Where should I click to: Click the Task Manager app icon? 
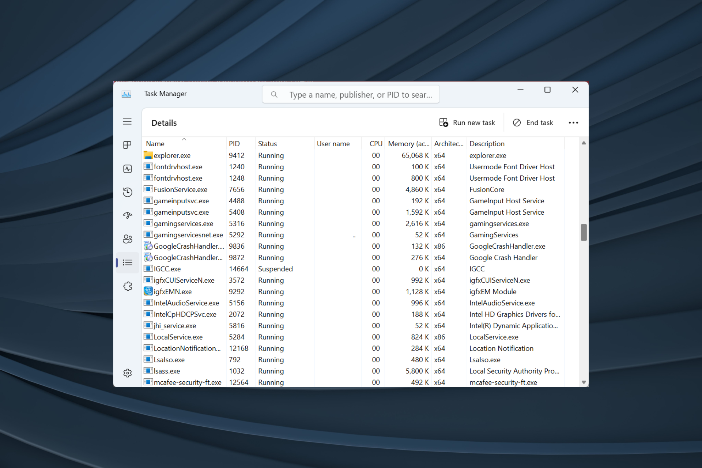[127, 94]
